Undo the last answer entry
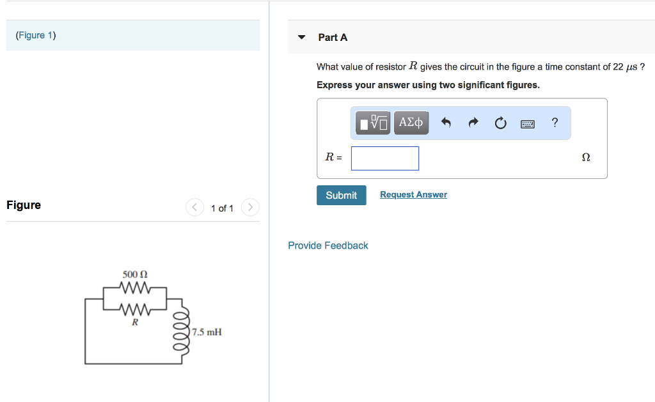The width and height of the screenshot is (655, 402). tap(445, 123)
